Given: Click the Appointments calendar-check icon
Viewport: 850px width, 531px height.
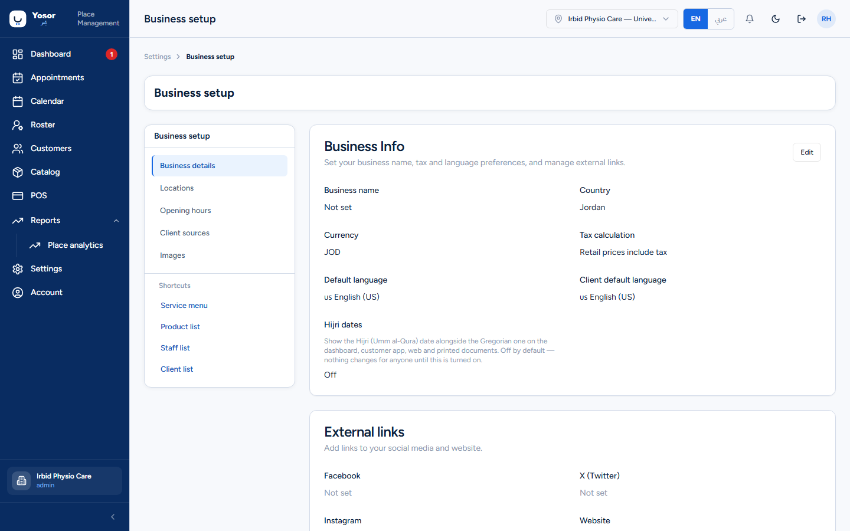Looking at the screenshot, I should [x=18, y=78].
